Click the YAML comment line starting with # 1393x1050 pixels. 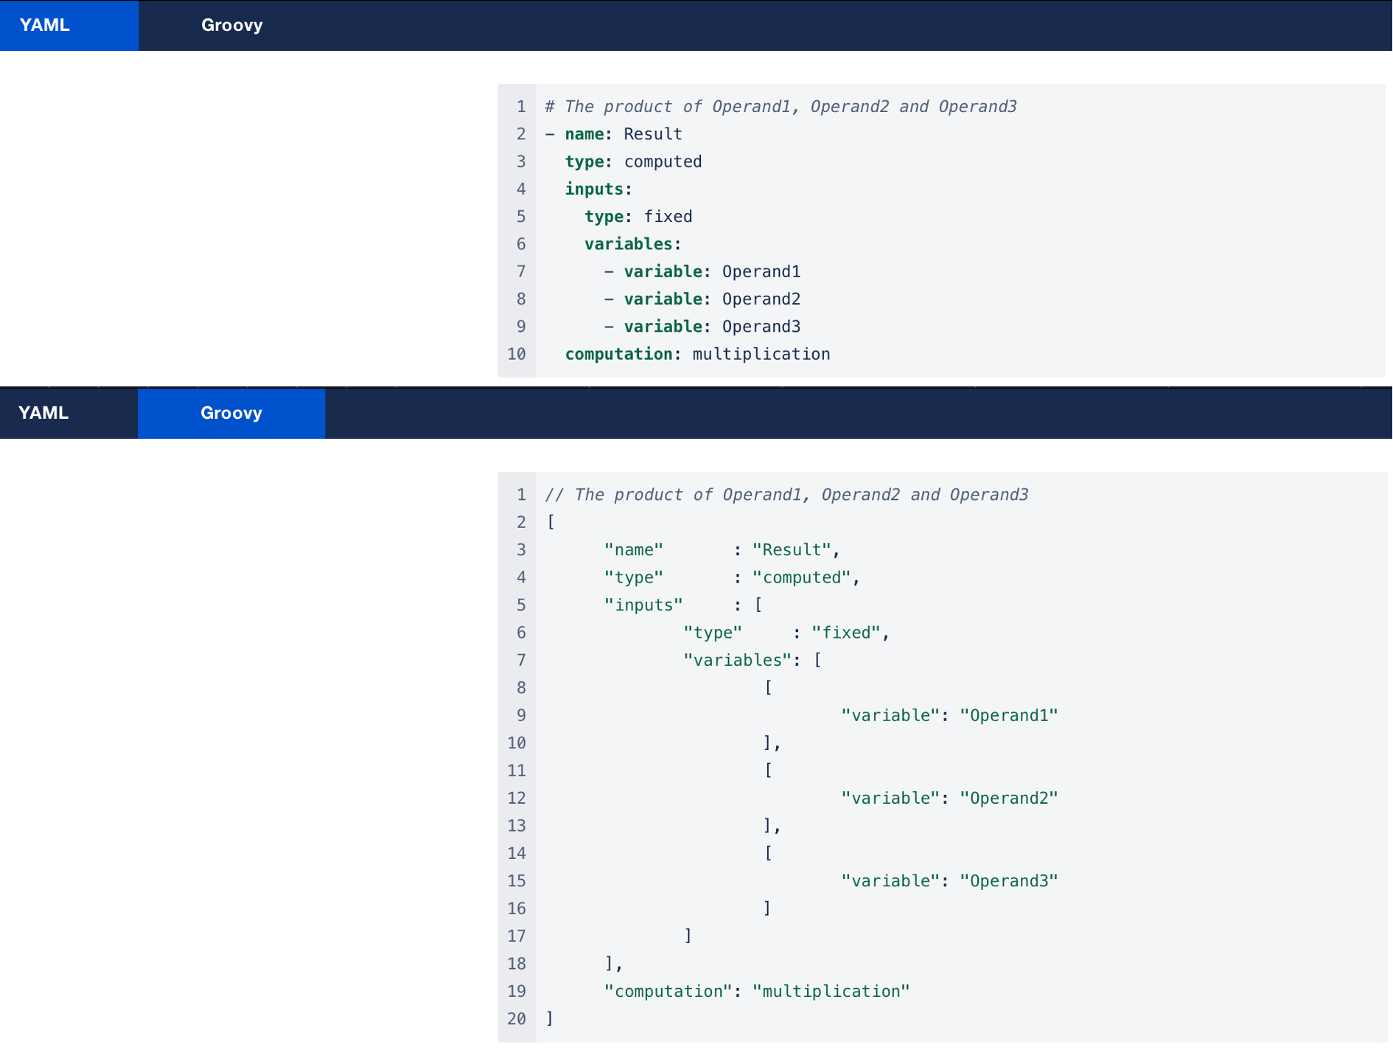coord(780,107)
